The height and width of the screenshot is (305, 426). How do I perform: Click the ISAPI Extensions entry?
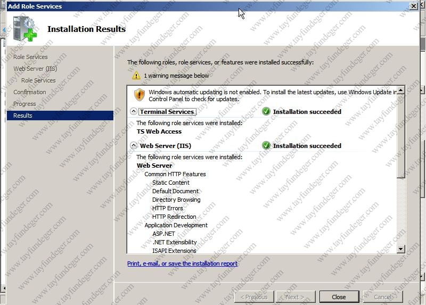pos(174,251)
